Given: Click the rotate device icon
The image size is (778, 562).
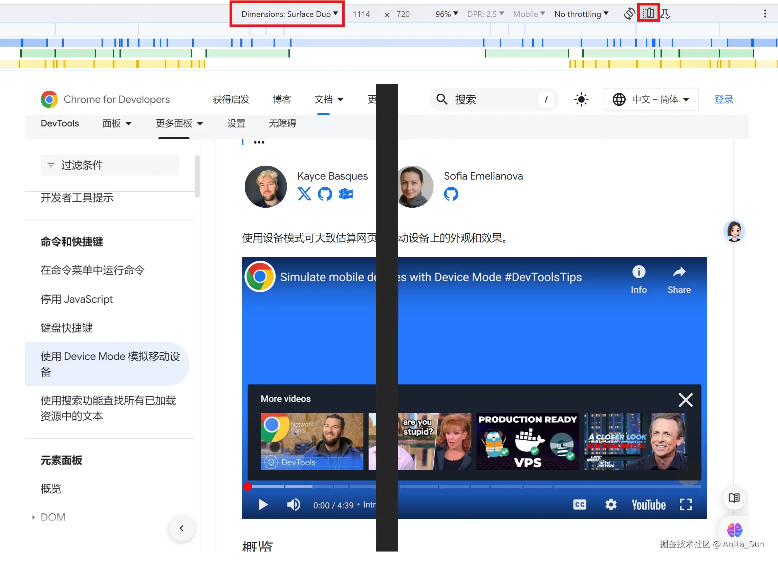Looking at the screenshot, I should [629, 14].
